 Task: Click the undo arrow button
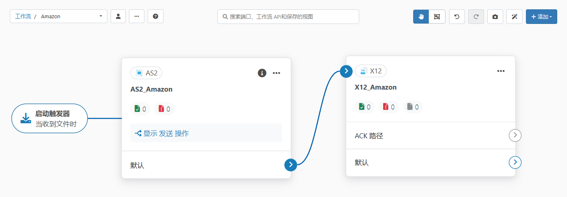(x=457, y=17)
